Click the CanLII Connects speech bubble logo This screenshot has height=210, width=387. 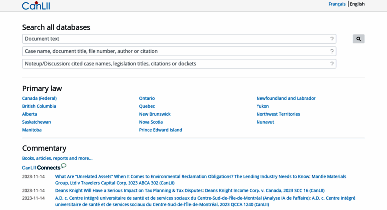click(44, 167)
